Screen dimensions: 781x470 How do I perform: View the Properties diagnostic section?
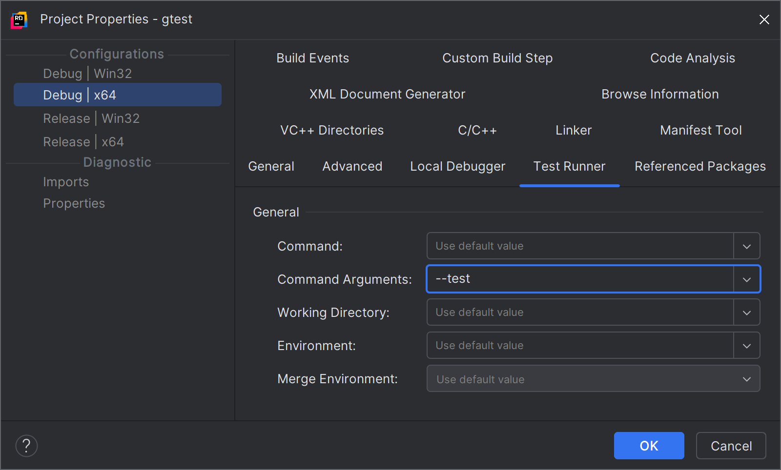point(74,203)
